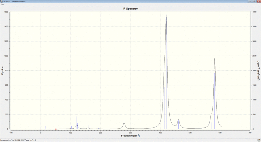The height and width of the screenshot is (142, 261).
Task: Click the '-100' tick on frequency axis
Action: [x=11, y=133]
